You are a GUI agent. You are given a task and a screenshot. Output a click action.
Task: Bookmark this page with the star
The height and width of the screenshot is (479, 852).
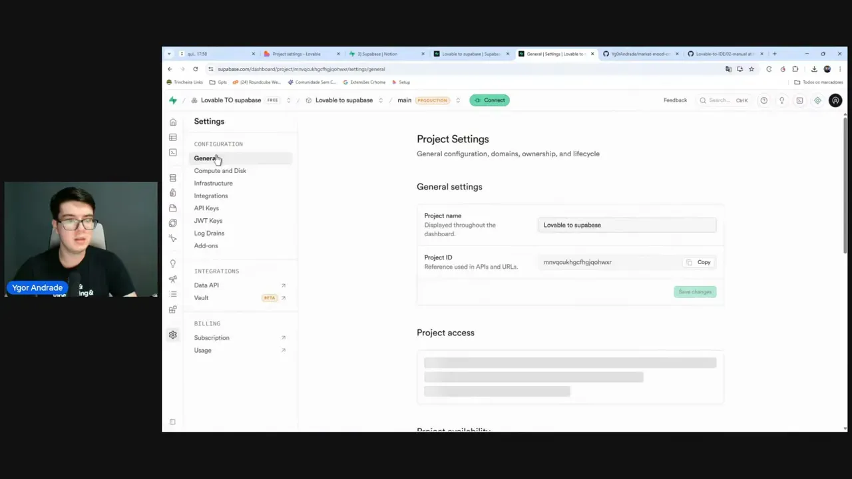[x=751, y=69]
